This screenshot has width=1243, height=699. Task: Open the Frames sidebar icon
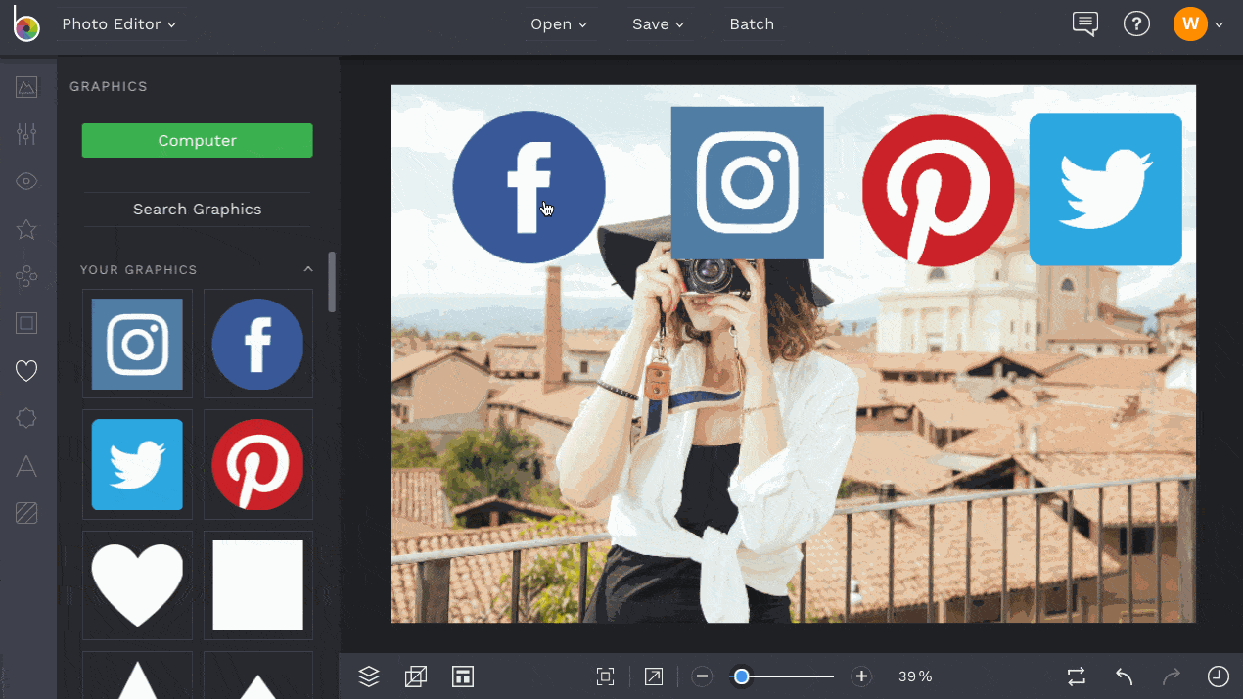click(26, 323)
